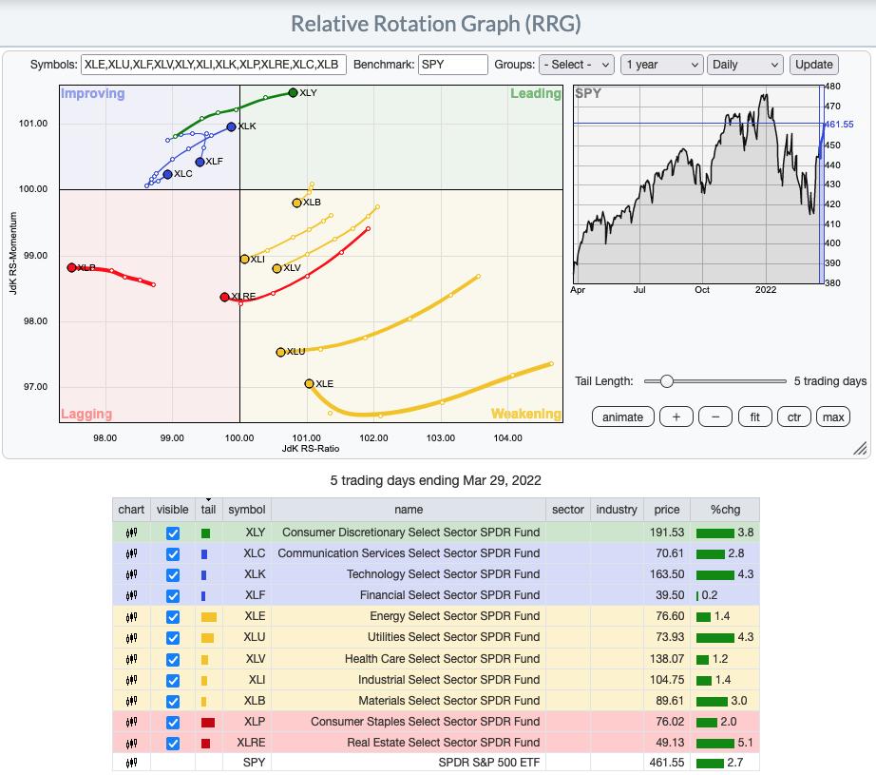Click the ctr center button
Image resolution: width=876 pixels, height=775 pixels.
pos(794,417)
